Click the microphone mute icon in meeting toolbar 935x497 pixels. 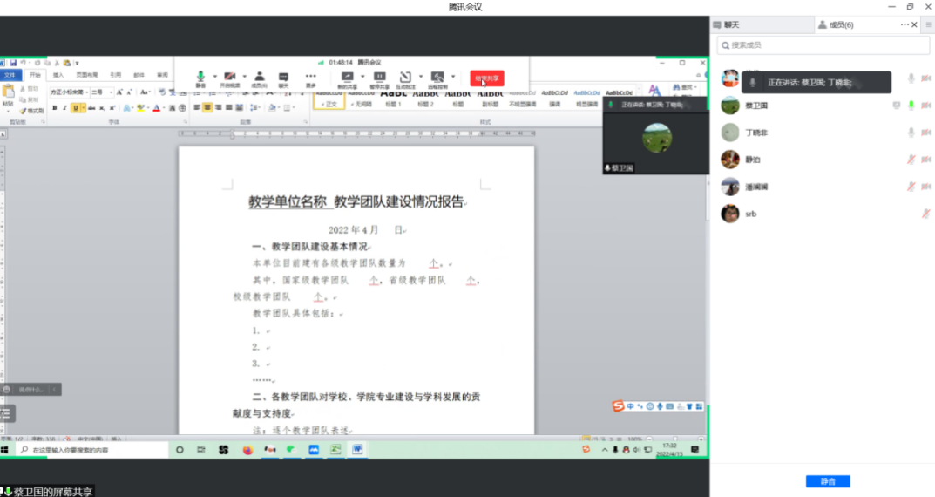click(x=200, y=78)
